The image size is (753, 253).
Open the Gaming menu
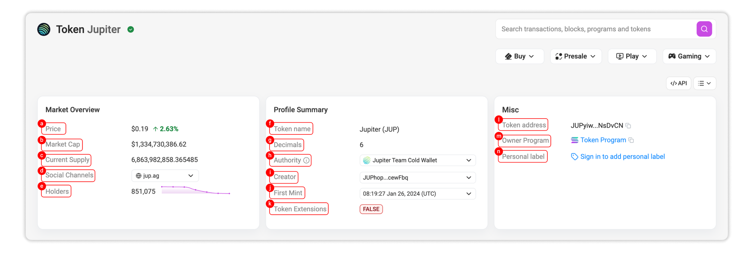coord(689,56)
